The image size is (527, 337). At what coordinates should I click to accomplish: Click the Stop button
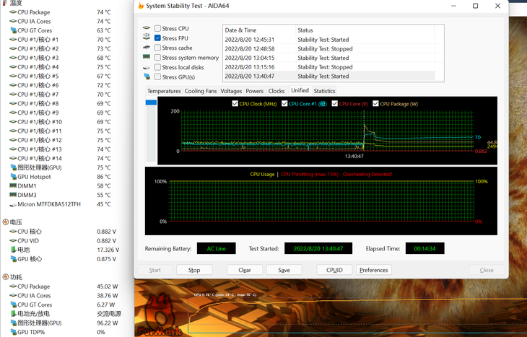(x=194, y=270)
